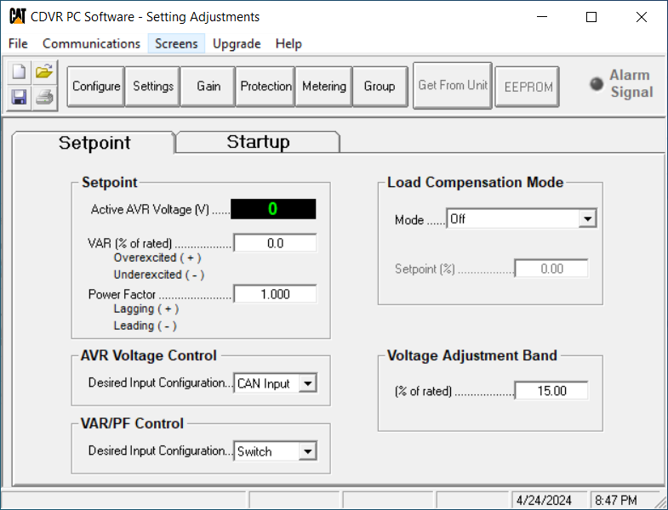The height and width of the screenshot is (510, 668).
Task: Maximize the CDVR PC Software window
Action: coord(591,17)
